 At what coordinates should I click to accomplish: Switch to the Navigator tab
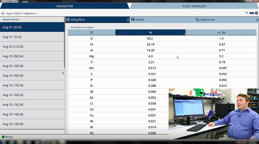click(65, 6)
